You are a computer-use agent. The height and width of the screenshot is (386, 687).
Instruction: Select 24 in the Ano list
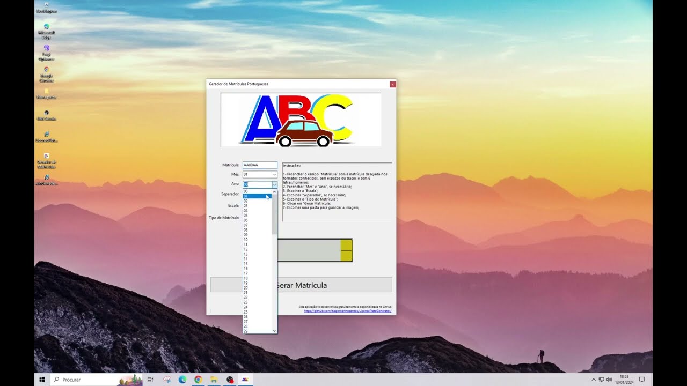[258, 307]
